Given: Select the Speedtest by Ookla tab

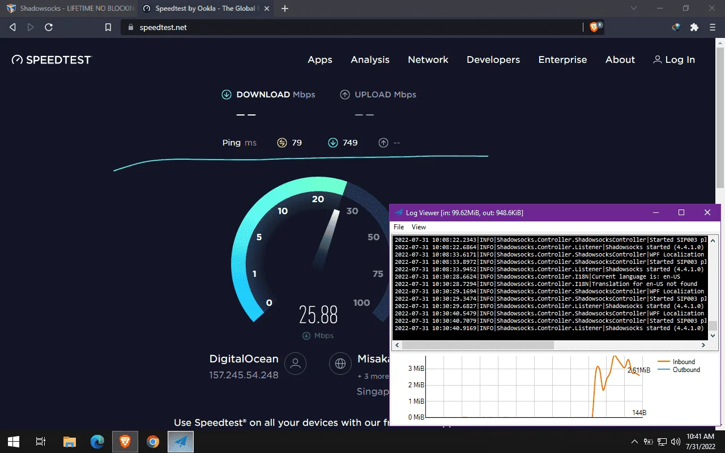Looking at the screenshot, I should [206, 8].
